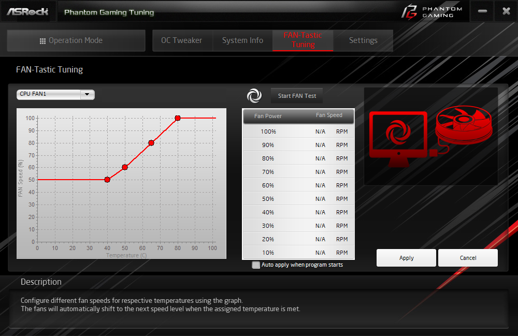Image resolution: width=518 pixels, height=336 pixels.
Task: Click the Fan Speed column header
Action: pos(329,115)
